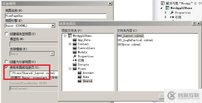Click MvcAppl2Demo project icon in Solution Explorer

[167, 8]
